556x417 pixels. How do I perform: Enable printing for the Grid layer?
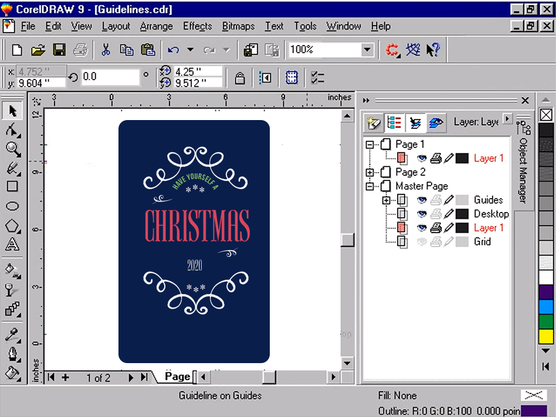click(x=436, y=241)
